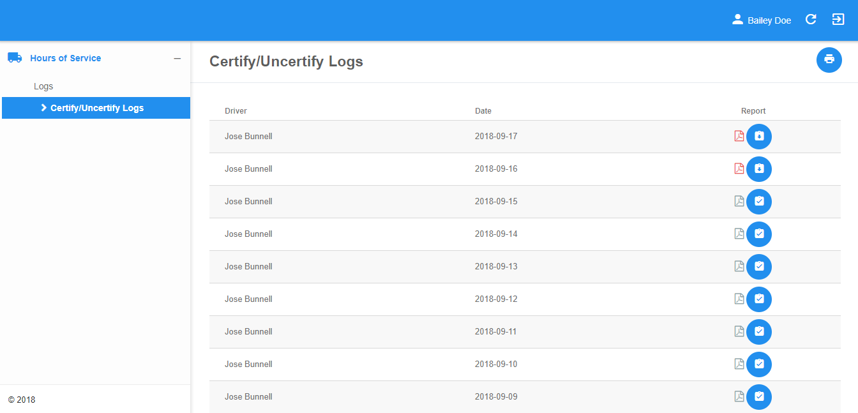This screenshot has height=413, width=858.
Task: Click the blue clipboard button for 2018-09-17
Action: click(x=759, y=137)
